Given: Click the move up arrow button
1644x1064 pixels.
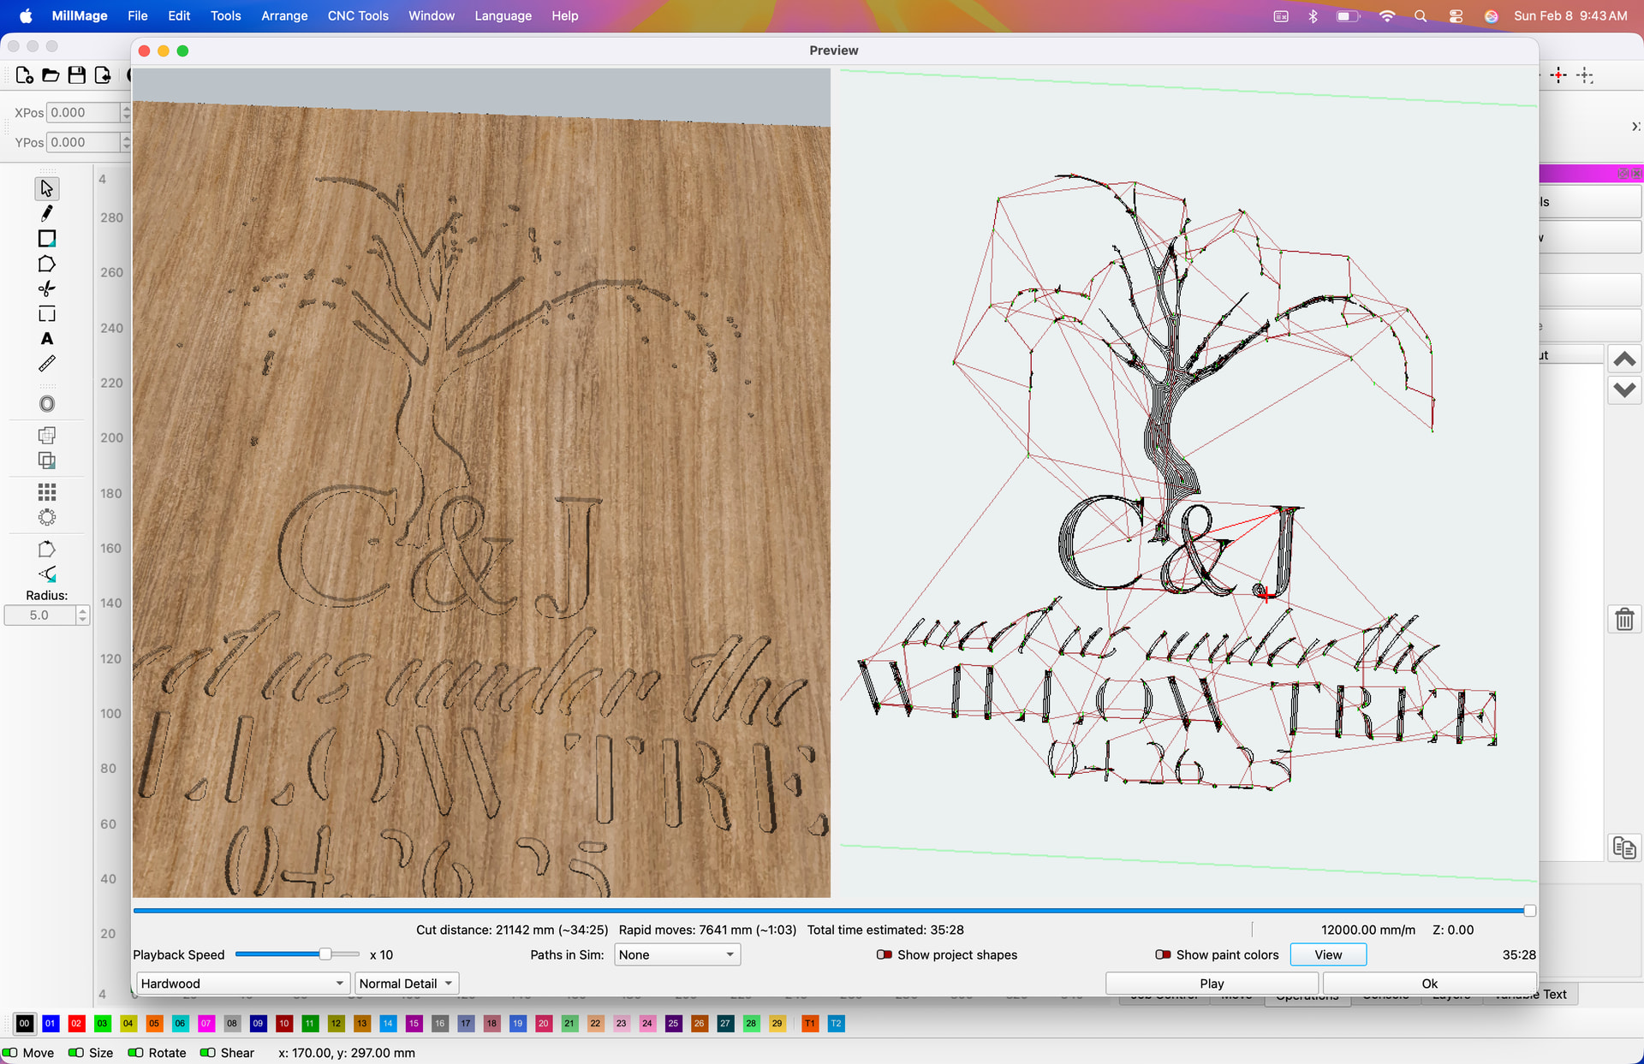Looking at the screenshot, I should coord(1624,360).
